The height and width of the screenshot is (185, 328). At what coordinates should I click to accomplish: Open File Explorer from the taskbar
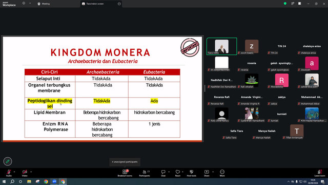click(x=29, y=181)
